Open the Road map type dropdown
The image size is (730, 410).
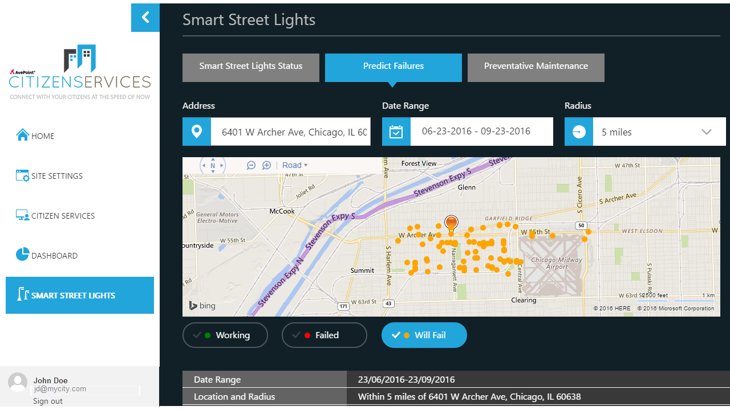tap(295, 165)
